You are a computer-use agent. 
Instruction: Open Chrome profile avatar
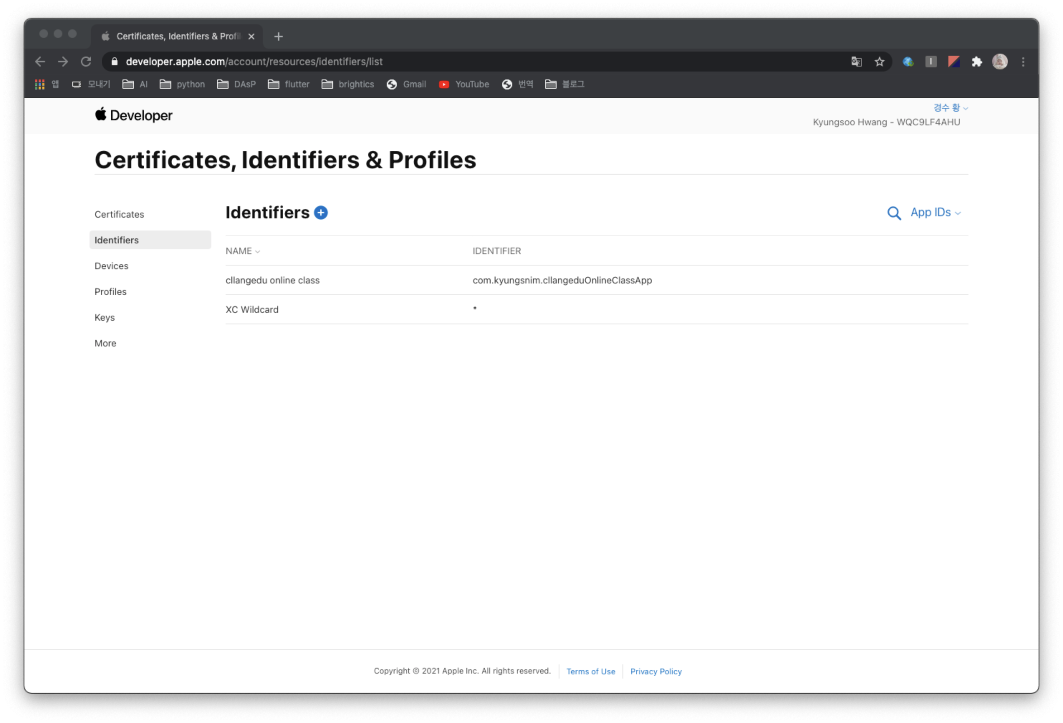(x=999, y=62)
